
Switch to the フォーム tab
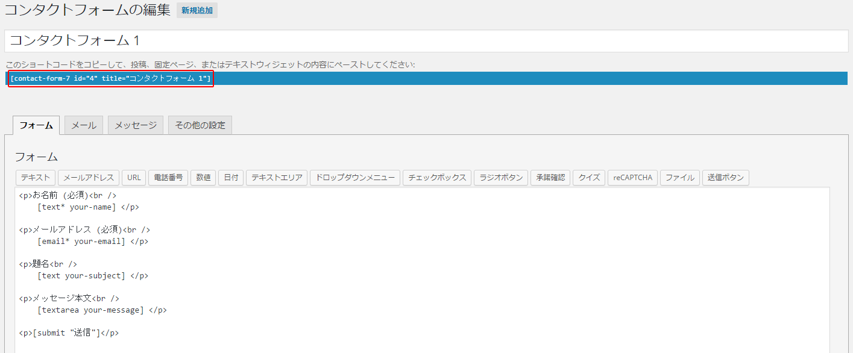(36, 125)
